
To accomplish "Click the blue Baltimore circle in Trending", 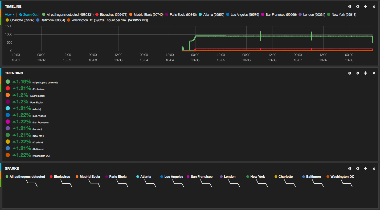I will [x=8, y=148].
